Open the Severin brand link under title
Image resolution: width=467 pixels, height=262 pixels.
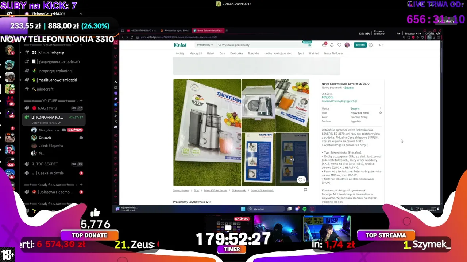tap(349, 88)
